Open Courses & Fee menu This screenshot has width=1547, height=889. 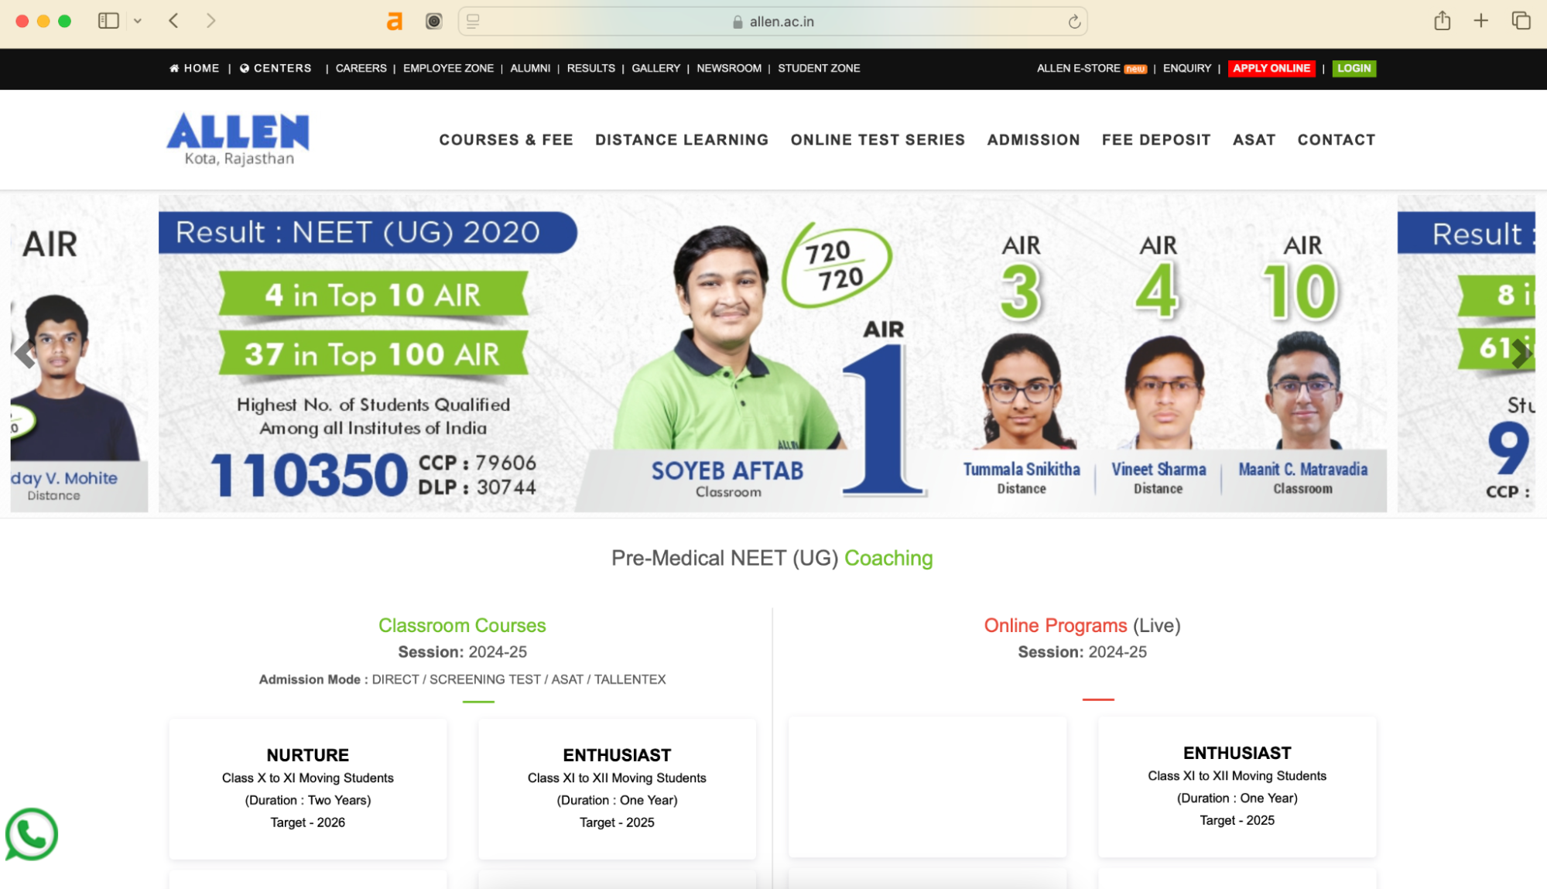tap(506, 140)
